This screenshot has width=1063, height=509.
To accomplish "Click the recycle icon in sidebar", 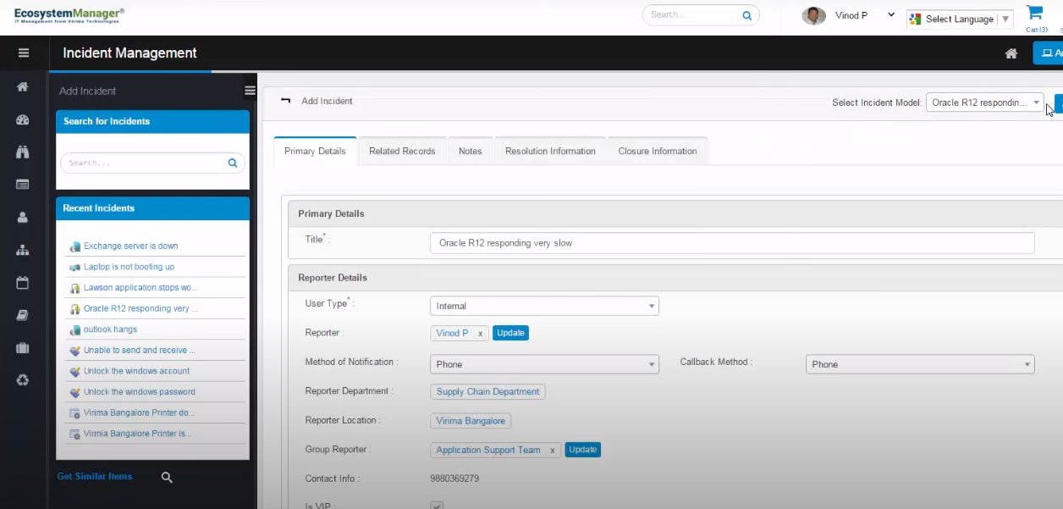I will (x=23, y=380).
